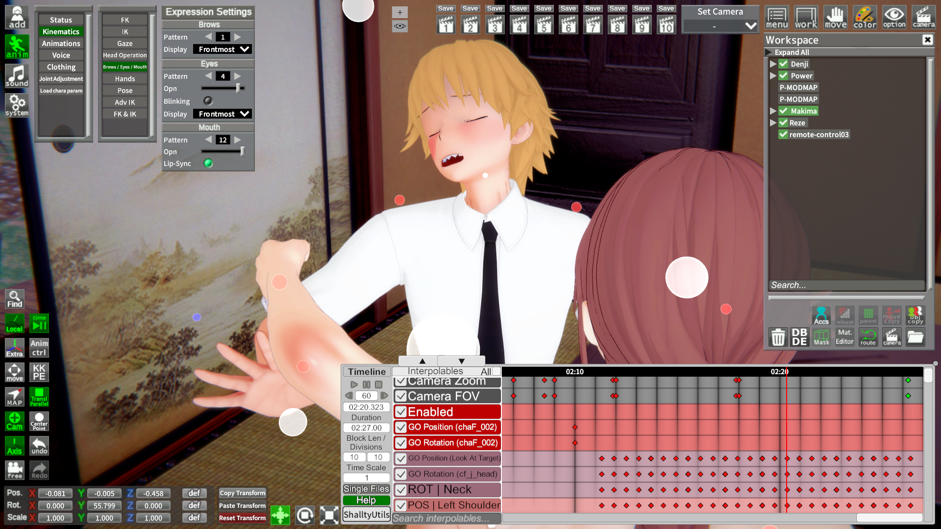Screen dimensions: 941x529
Task: Toggle the Local axis mode icon
Action: click(x=15, y=323)
